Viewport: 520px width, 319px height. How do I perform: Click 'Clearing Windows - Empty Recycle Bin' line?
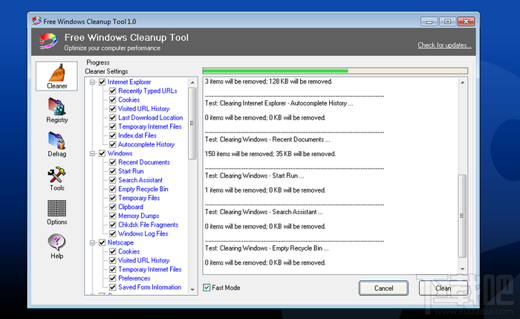[267, 248]
